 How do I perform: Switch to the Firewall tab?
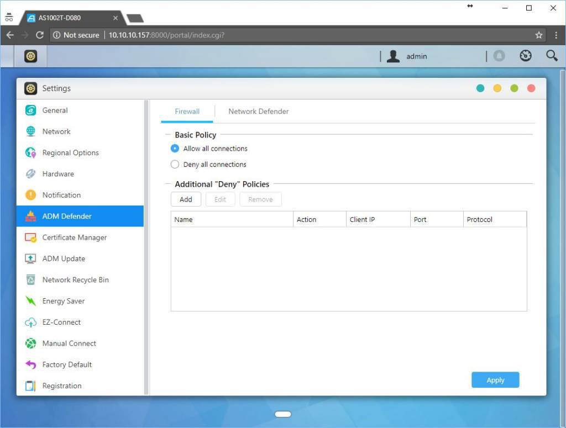187,112
